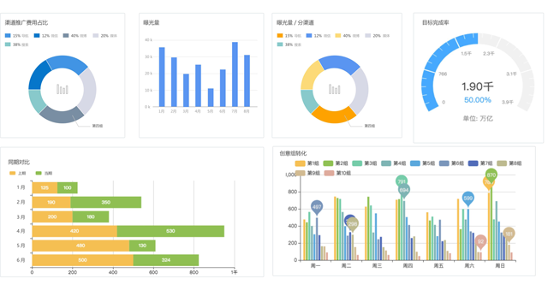
Task: Click the 50.00% value in 目标完成率 gauge
Action: tap(478, 100)
